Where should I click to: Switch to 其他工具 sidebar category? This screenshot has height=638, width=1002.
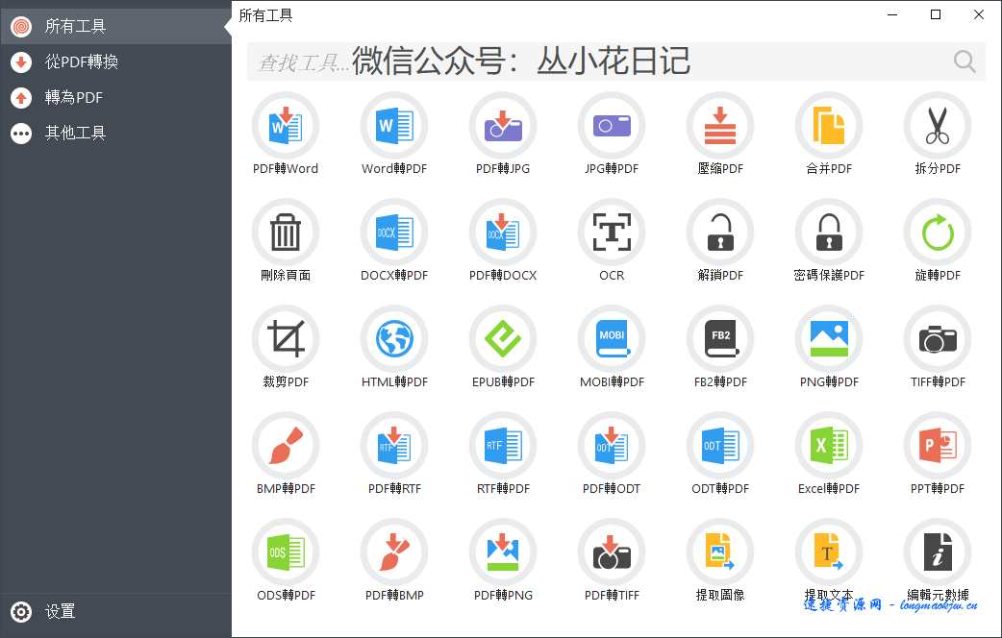(x=115, y=133)
